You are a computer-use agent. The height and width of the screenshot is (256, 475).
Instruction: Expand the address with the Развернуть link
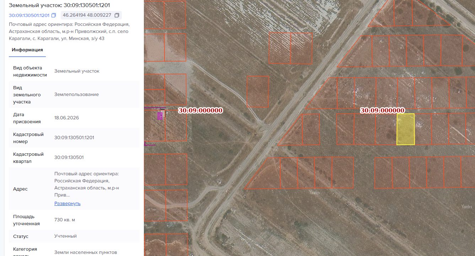click(68, 204)
